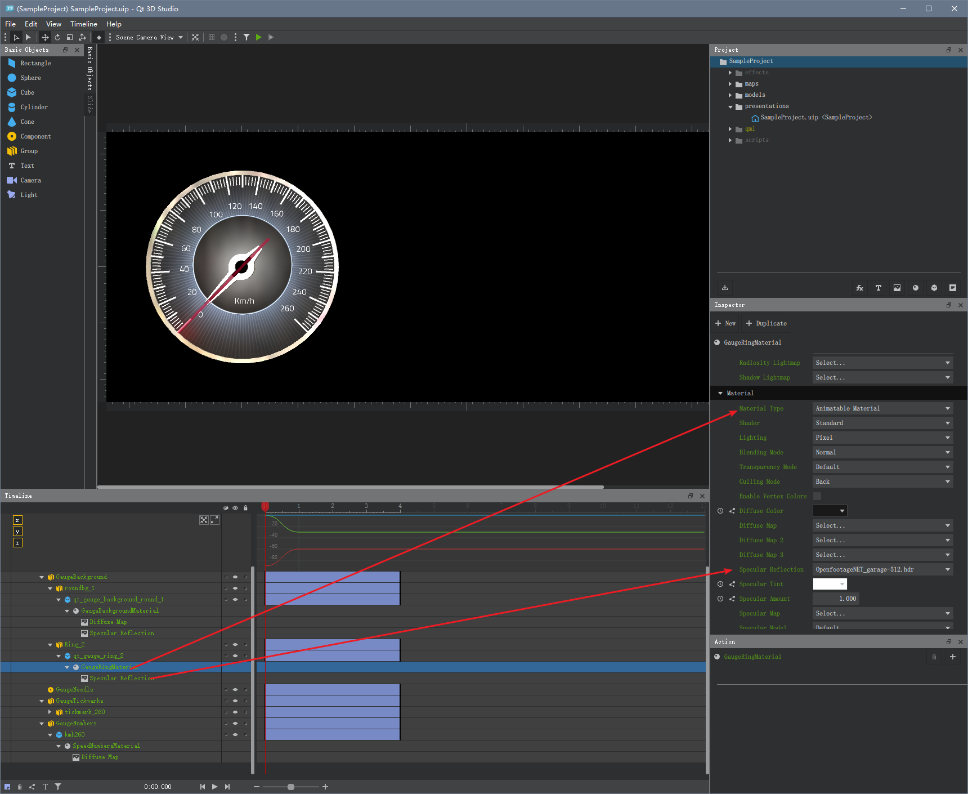This screenshot has width=968, height=794.
Task: Select the Component basic object
Action: [x=35, y=136]
